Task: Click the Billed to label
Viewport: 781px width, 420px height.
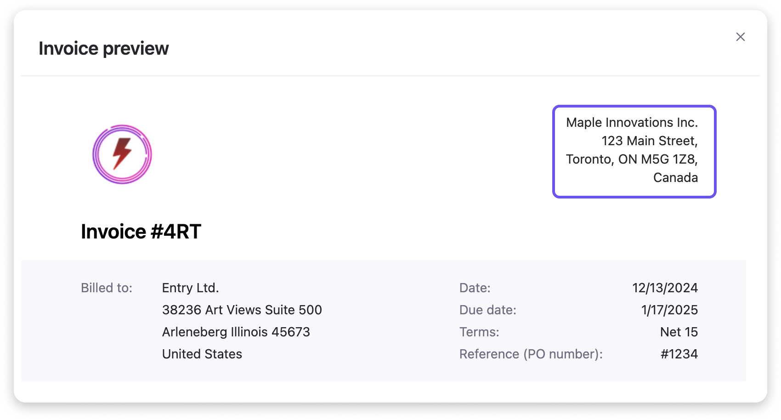Action: tap(107, 288)
